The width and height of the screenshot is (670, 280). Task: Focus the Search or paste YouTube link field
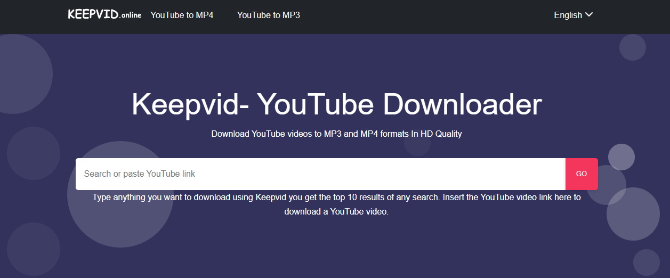[320, 174]
